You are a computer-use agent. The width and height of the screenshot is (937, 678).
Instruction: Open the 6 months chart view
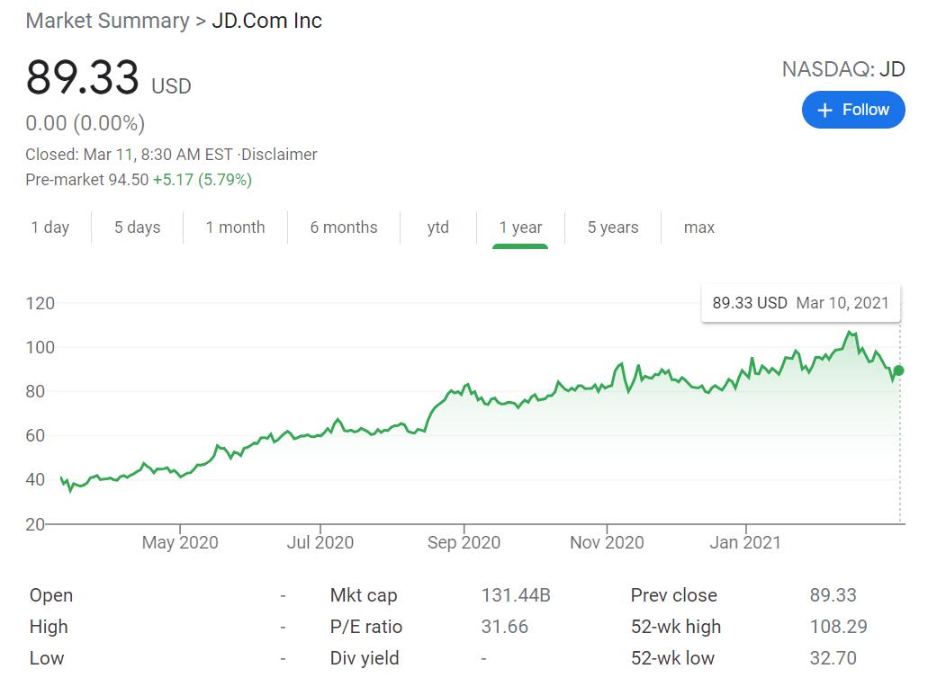click(344, 227)
